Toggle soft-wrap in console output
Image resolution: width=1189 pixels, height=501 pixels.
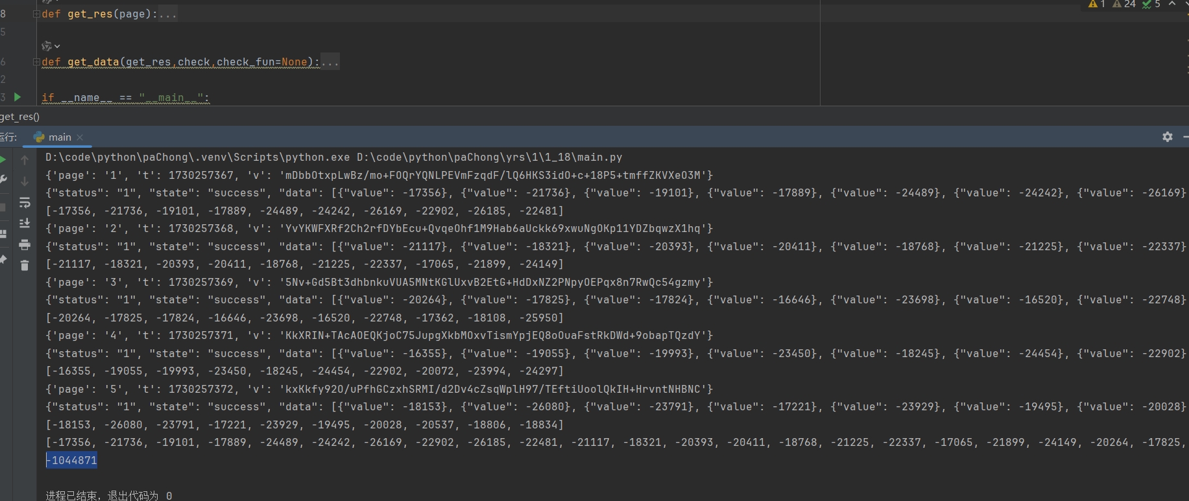point(25,202)
